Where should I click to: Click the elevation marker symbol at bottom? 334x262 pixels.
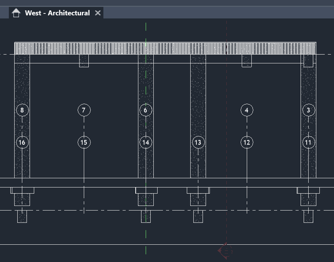pyautogui.click(x=225, y=251)
